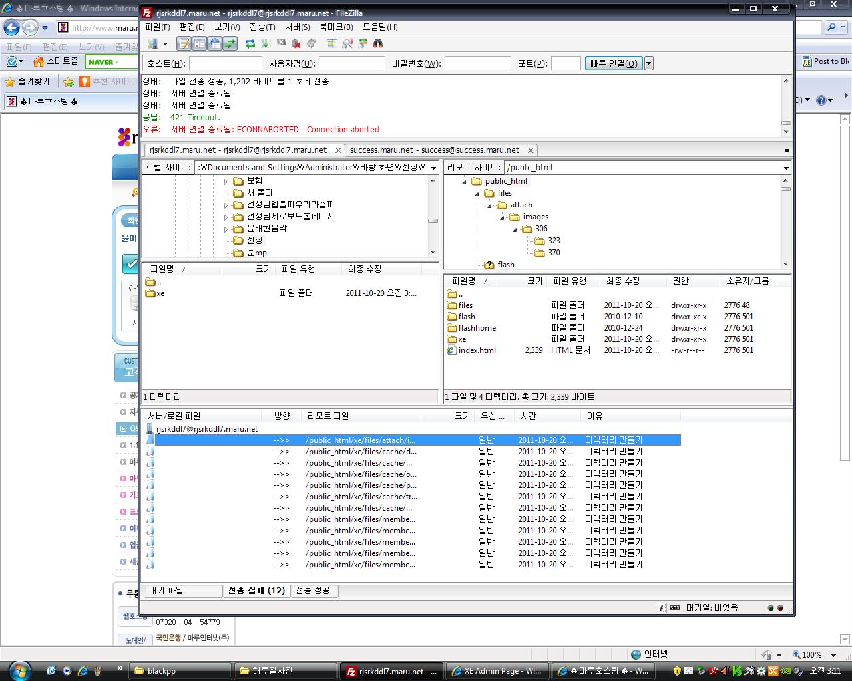This screenshot has width=852, height=681.
Task: Switch to the success.maru.net connection tab
Action: [434, 150]
